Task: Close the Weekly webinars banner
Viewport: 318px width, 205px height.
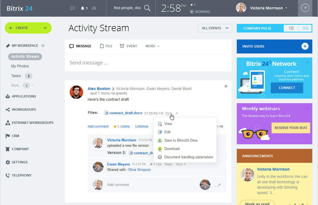Action: [307, 108]
